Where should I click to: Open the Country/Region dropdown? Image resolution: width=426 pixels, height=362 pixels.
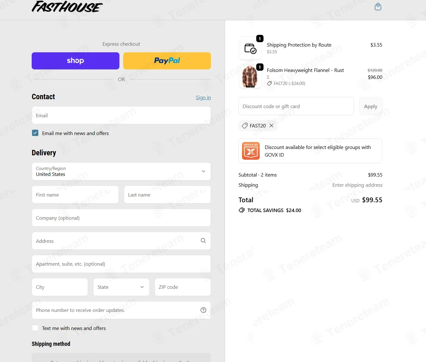(121, 171)
